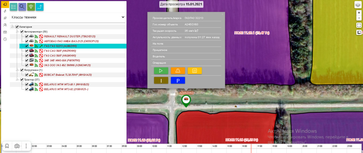This screenshot has height=153, width=363.
Task: Open the Классы техники dropdown
Action: 68,17
